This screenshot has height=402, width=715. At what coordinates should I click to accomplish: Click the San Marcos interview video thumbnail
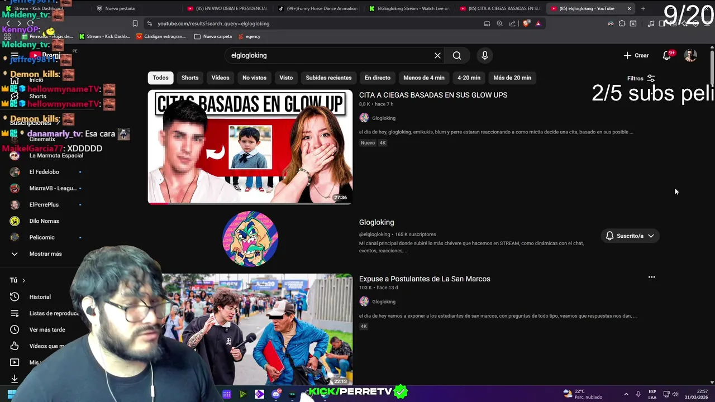click(x=257, y=329)
